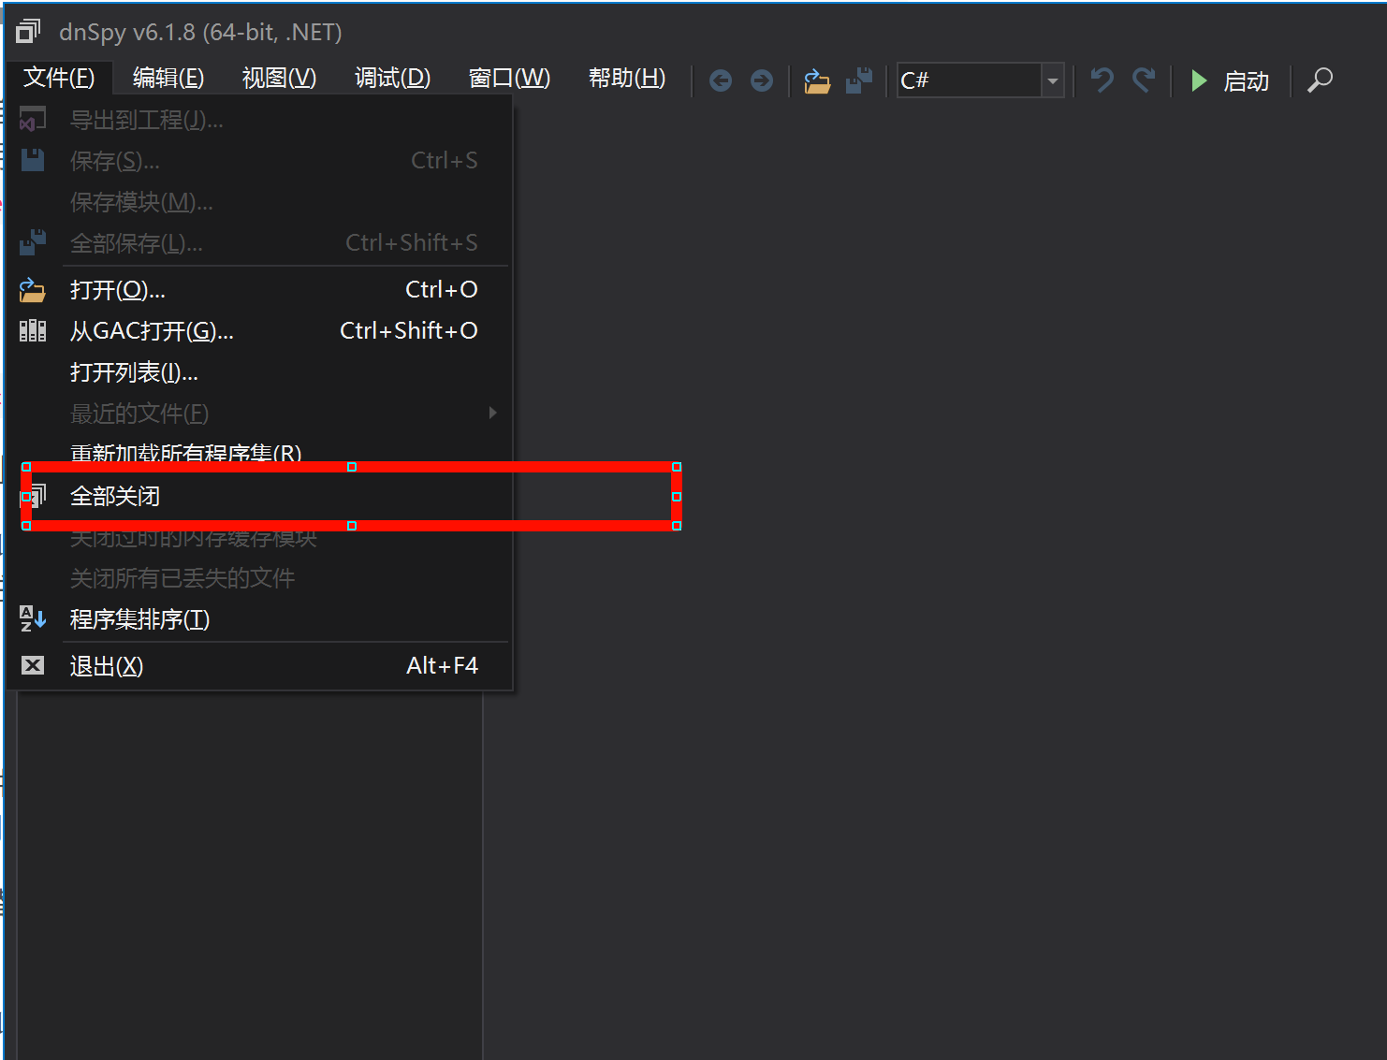This screenshot has height=1060, width=1387.
Task: Select 全部关闭 in the file menu
Action: (115, 496)
